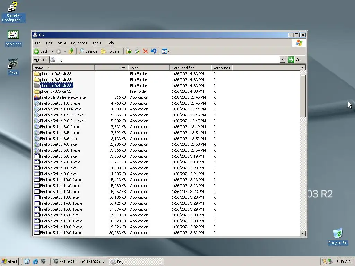355x266 pixels.
Task: Select the phoenix-0.5-win32 folder icon
Action: click(x=37, y=91)
